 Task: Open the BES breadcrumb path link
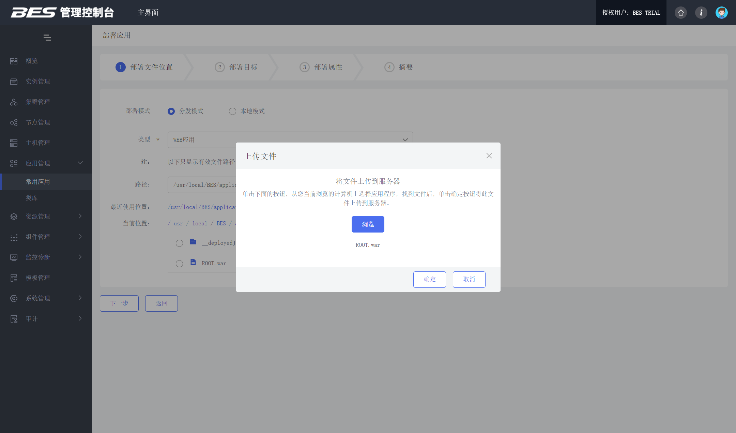[x=221, y=223]
